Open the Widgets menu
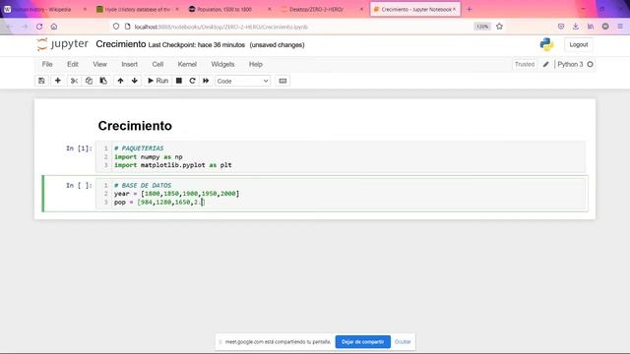This screenshot has height=354, width=630. click(222, 64)
